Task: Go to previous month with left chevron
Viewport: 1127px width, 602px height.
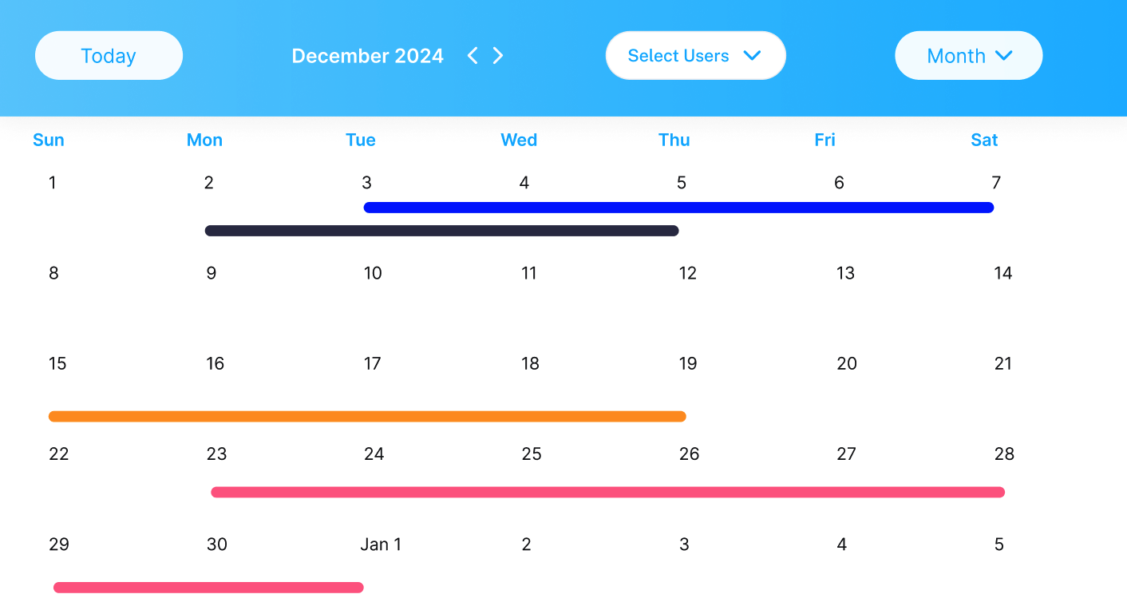Action: [x=473, y=55]
